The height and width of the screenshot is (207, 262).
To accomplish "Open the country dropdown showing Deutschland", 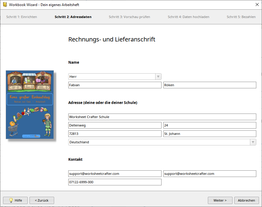I will 253,142.
